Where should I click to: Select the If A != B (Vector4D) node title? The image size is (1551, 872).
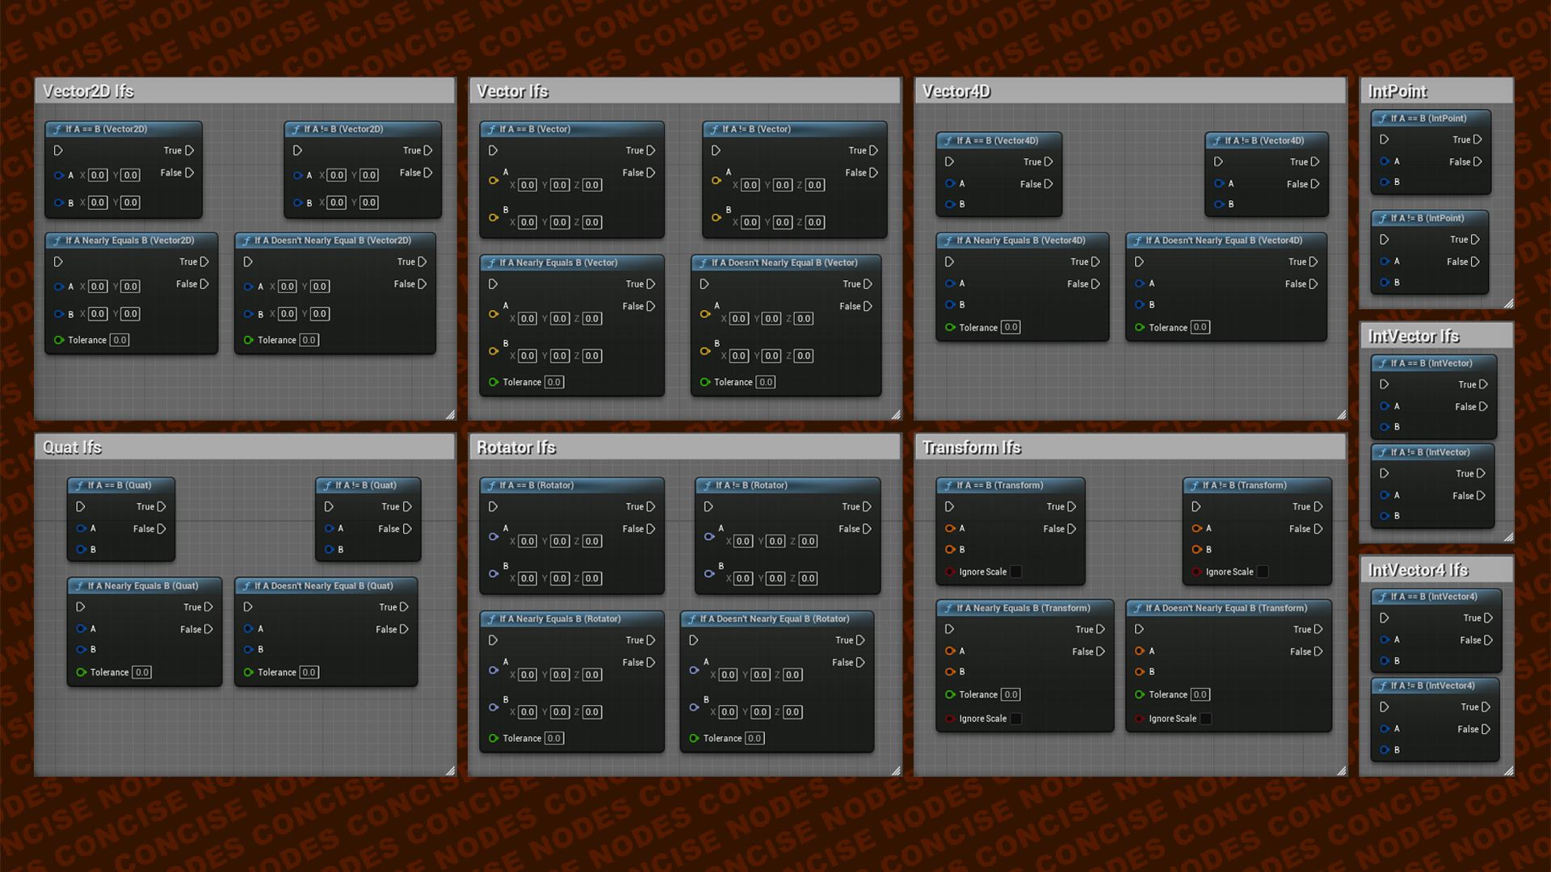click(x=1264, y=140)
